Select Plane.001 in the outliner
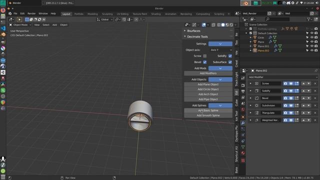 click(x=263, y=46)
